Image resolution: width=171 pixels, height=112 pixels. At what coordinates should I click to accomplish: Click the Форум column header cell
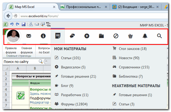point(40,83)
